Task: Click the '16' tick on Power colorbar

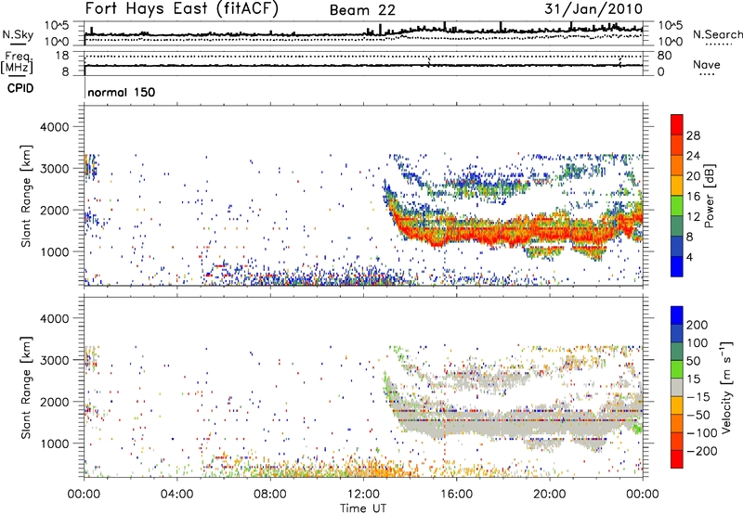Action: pos(693,197)
